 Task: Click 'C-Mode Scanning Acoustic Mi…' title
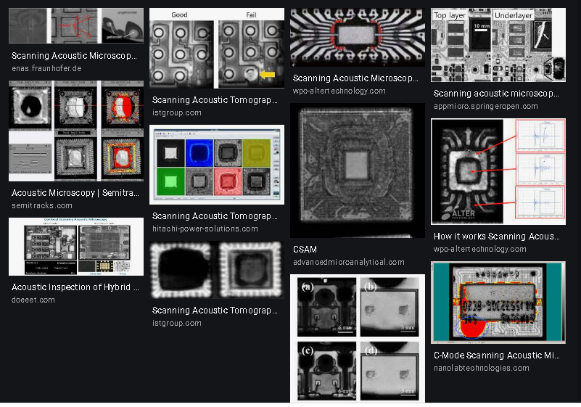(x=497, y=355)
